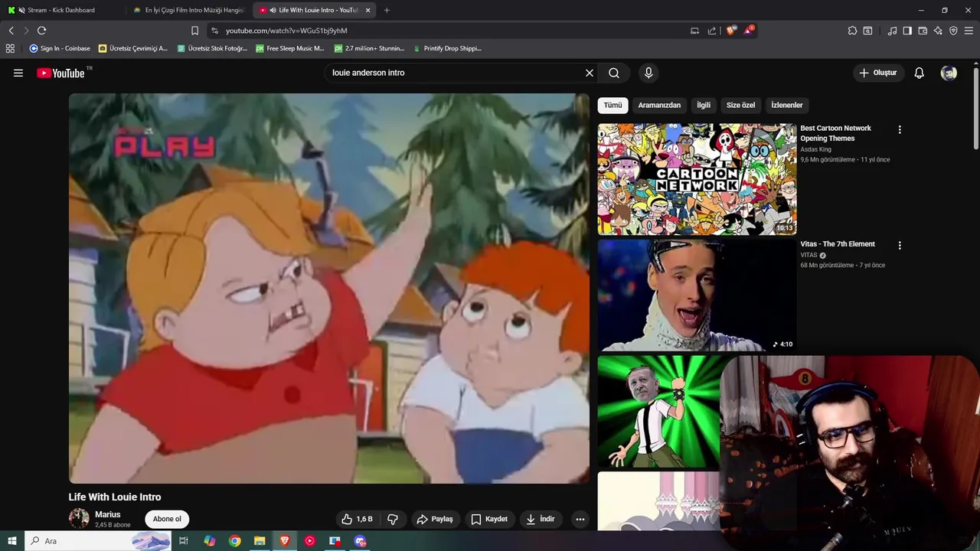Open the tab search icon in the toolbar
980x551 pixels.
867,31
